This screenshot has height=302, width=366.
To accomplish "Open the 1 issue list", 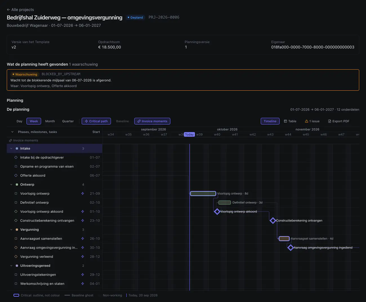I will [x=312, y=121].
